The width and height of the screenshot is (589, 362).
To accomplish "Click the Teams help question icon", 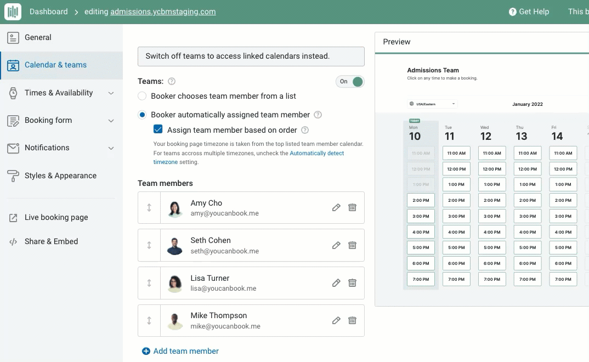I will pyautogui.click(x=172, y=82).
